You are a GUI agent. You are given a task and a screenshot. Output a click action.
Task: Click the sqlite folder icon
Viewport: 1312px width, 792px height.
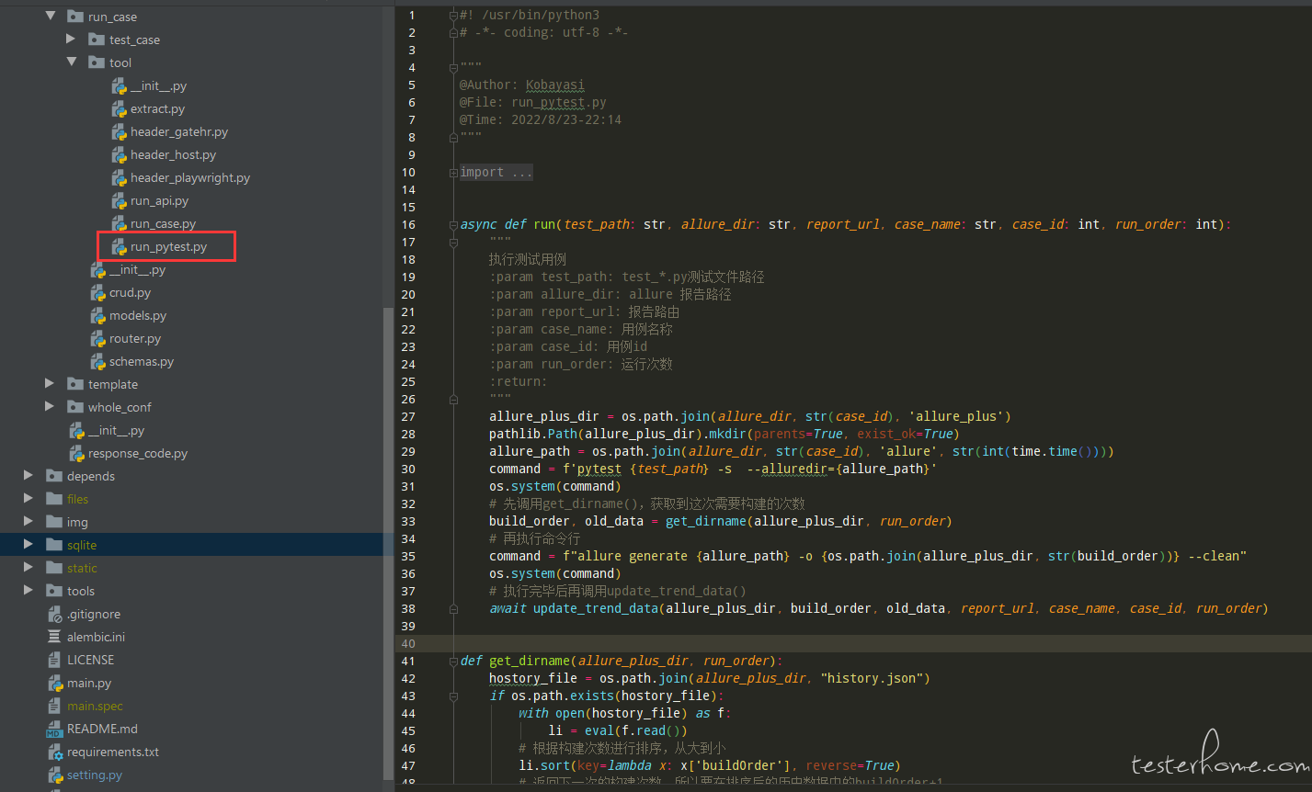tap(54, 545)
